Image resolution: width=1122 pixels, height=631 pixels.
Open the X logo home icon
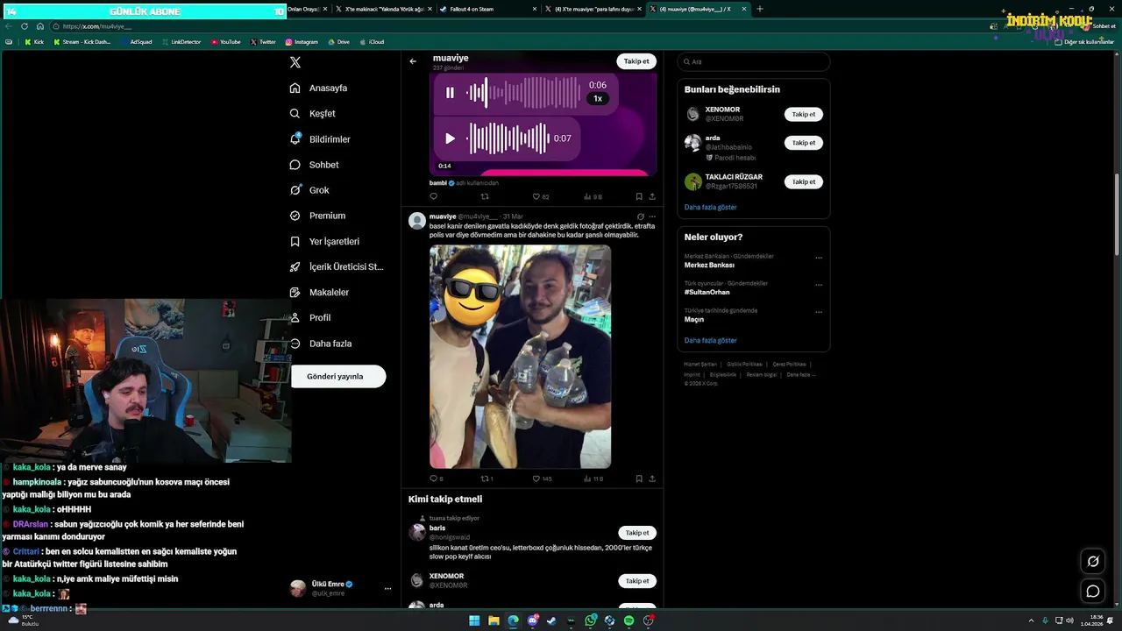[295, 62]
